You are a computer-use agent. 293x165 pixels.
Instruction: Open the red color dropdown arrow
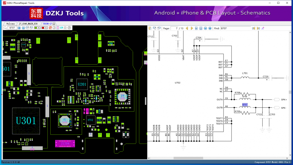(x=46, y=28)
